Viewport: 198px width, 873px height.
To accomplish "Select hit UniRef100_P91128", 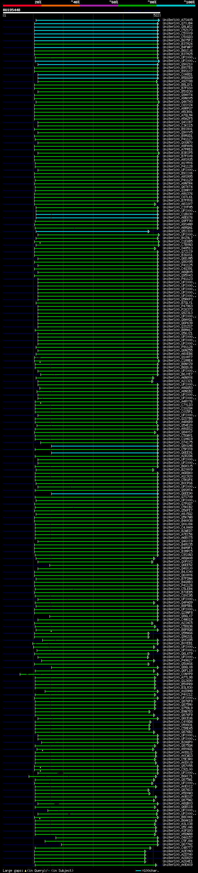I will point(178,347).
